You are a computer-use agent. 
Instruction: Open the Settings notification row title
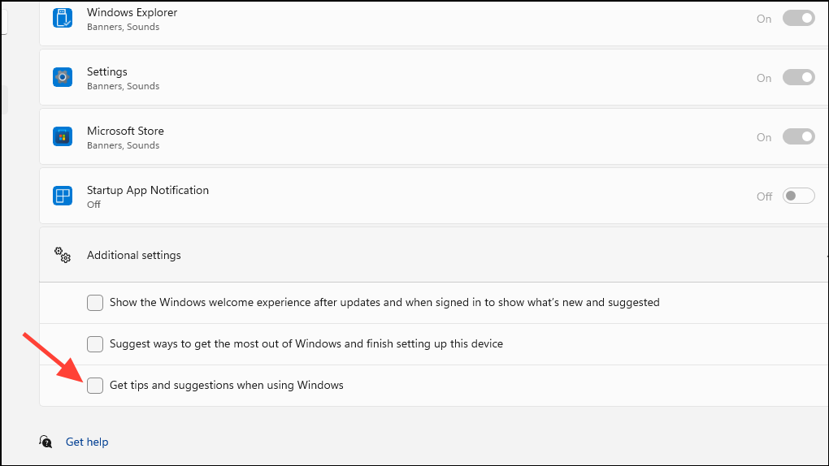click(107, 71)
